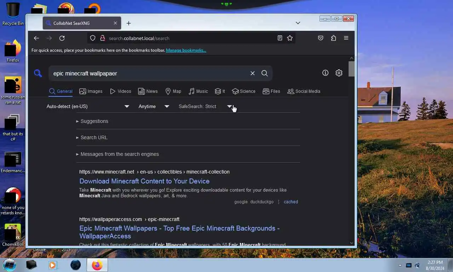Image resolution: width=453 pixels, height=272 pixels.
Task: Open the taskbar clock showing 2:27 PM
Action: click(x=435, y=265)
